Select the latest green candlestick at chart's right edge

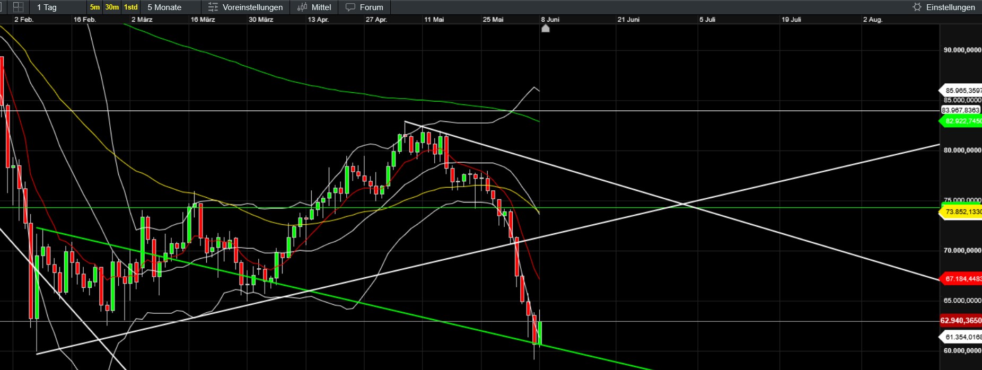click(x=540, y=333)
